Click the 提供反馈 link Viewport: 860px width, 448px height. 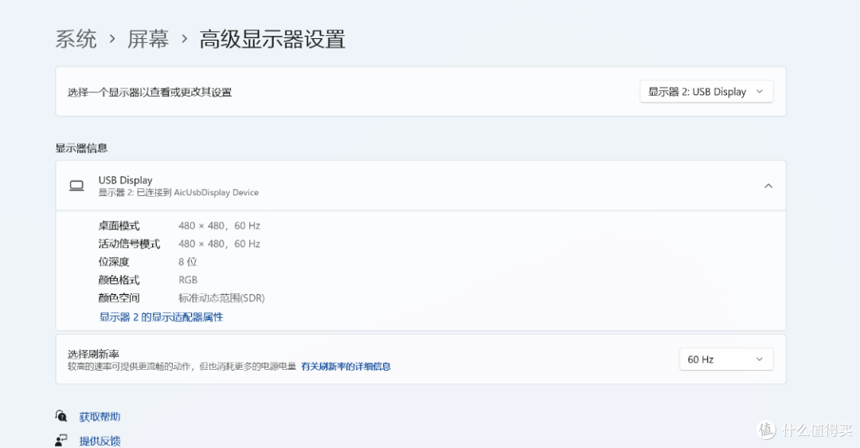click(x=100, y=441)
